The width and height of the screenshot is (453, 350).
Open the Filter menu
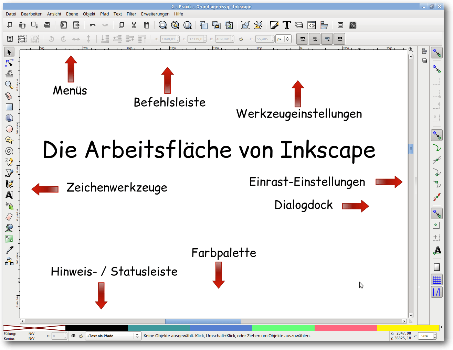tap(131, 14)
